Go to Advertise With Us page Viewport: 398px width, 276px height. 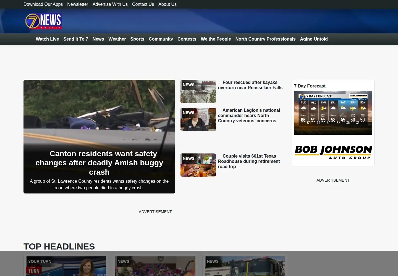[110, 4]
